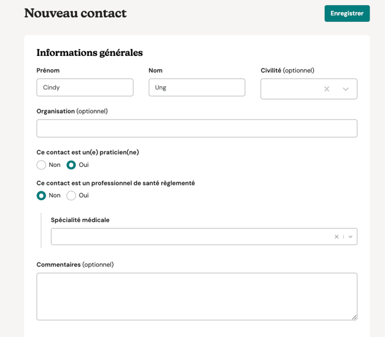
Task: Choose Non for professionnel de santé règlementé
Action: tap(42, 196)
